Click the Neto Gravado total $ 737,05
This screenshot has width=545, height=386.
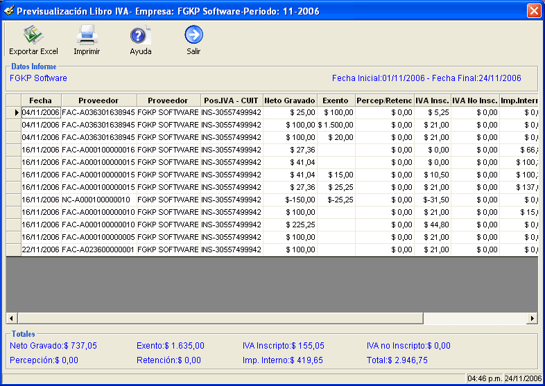53,346
